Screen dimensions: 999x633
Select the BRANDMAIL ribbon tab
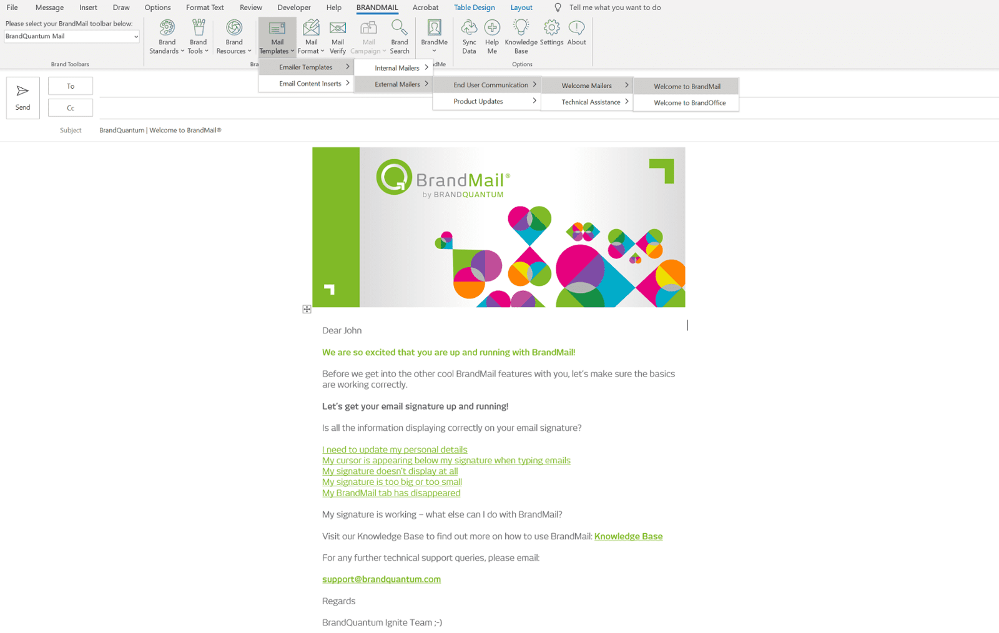coord(377,7)
